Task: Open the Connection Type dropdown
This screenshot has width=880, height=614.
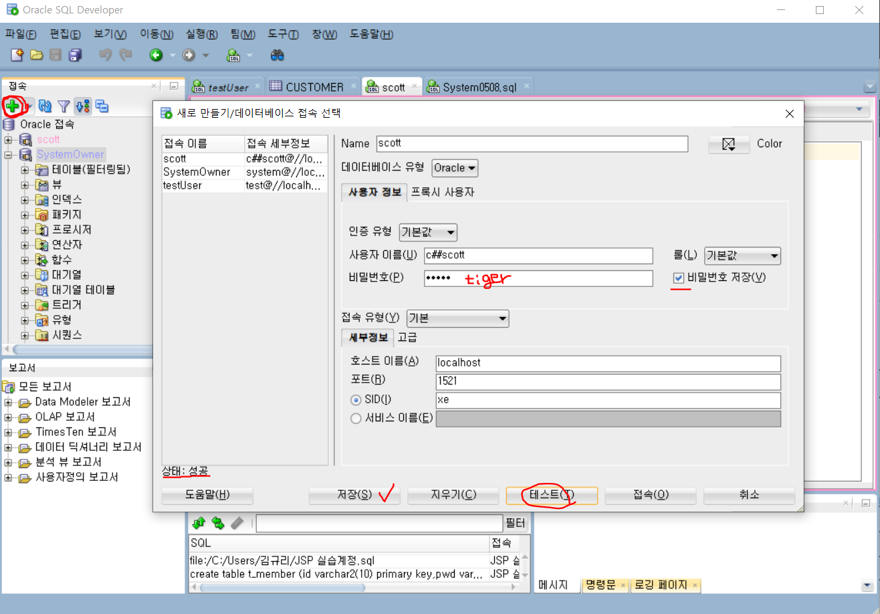Action: (x=457, y=318)
